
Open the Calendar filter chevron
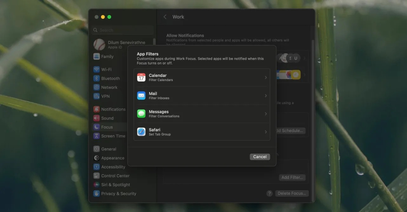[265, 77]
